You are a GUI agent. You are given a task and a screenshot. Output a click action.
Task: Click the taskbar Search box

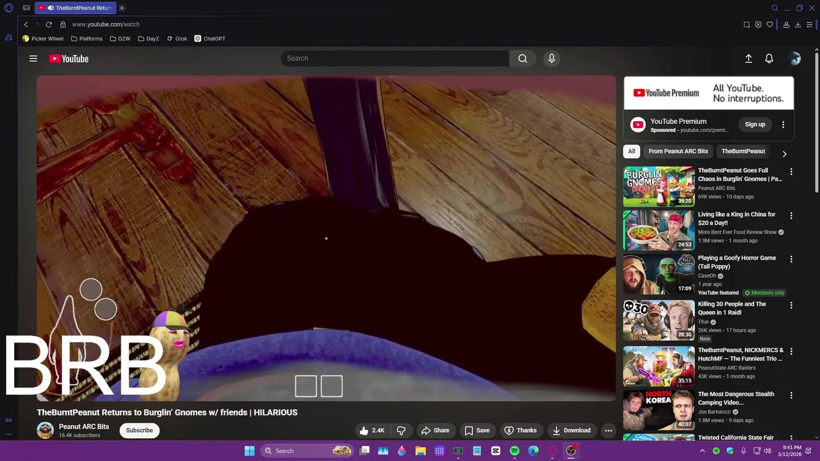click(307, 451)
